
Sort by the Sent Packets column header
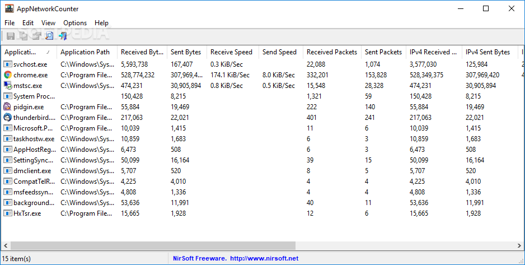pyautogui.click(x=384, y=52)
